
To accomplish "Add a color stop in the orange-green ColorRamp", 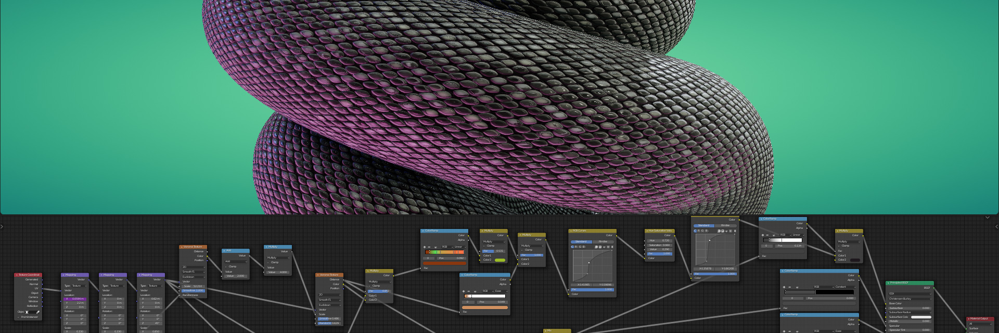I will [x=424, y=247].
